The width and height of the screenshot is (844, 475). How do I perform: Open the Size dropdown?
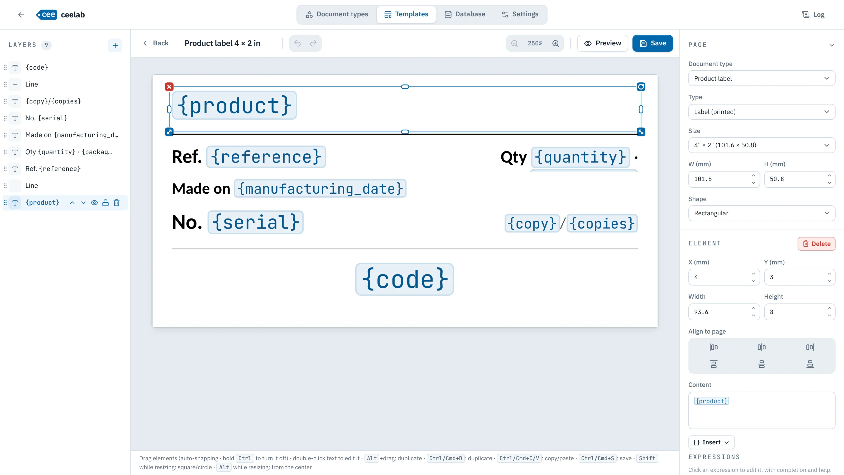[x=762, y=145]
